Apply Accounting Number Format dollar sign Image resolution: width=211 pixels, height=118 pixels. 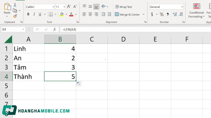152,14
